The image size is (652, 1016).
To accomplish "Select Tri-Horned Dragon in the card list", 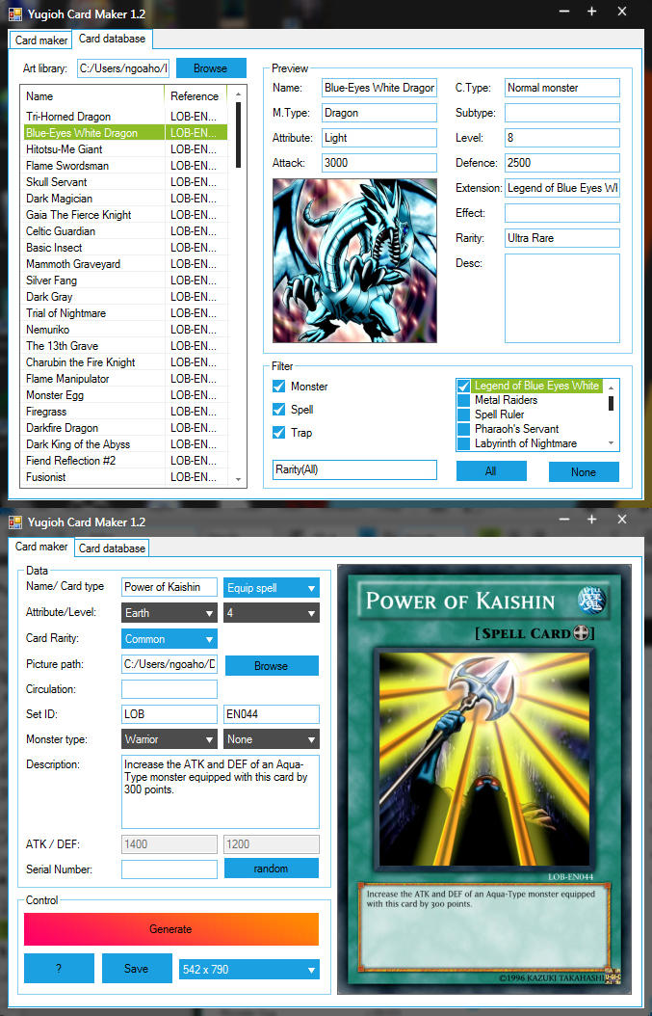I will (124, 117).
